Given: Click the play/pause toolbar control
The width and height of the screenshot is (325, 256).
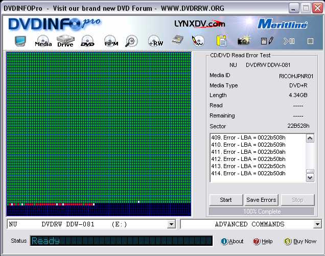Looking at the screenshot, I should pyautogui.click(x=289, y=41).
